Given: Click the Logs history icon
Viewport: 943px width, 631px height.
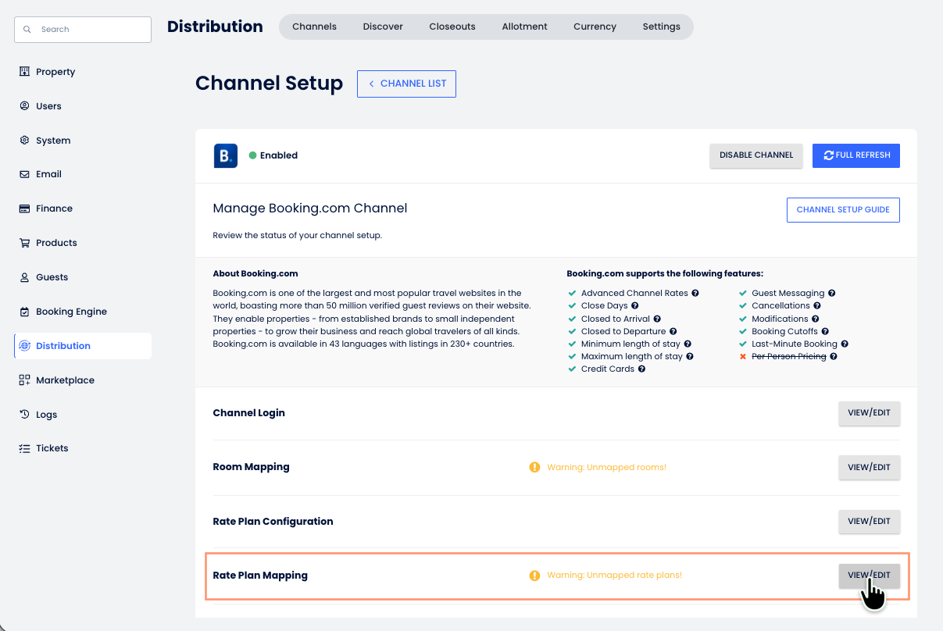Looking at the screenshot, I should [24, 415].
